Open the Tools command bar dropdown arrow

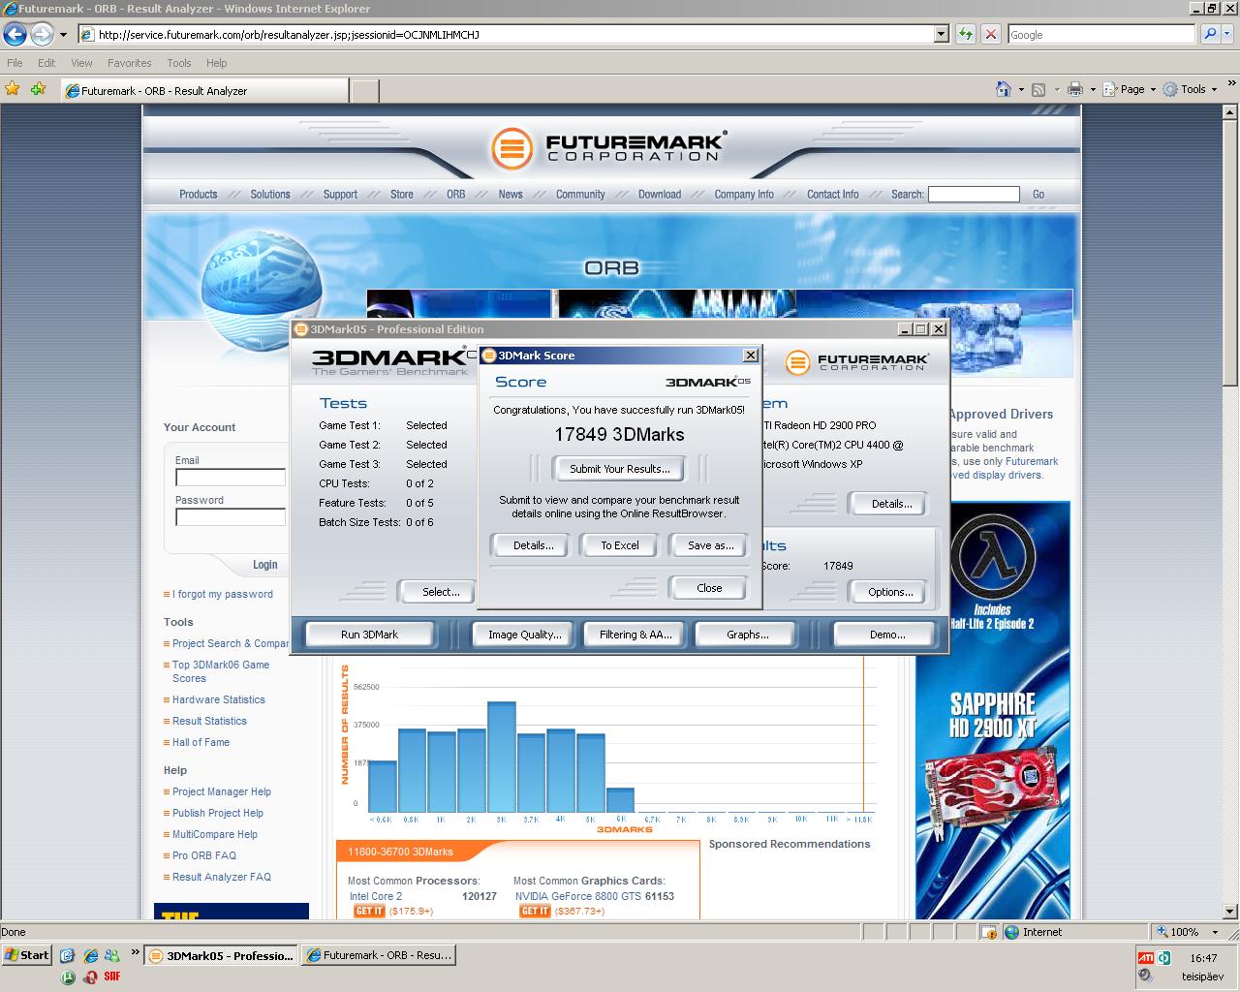tap(1214, 90)
